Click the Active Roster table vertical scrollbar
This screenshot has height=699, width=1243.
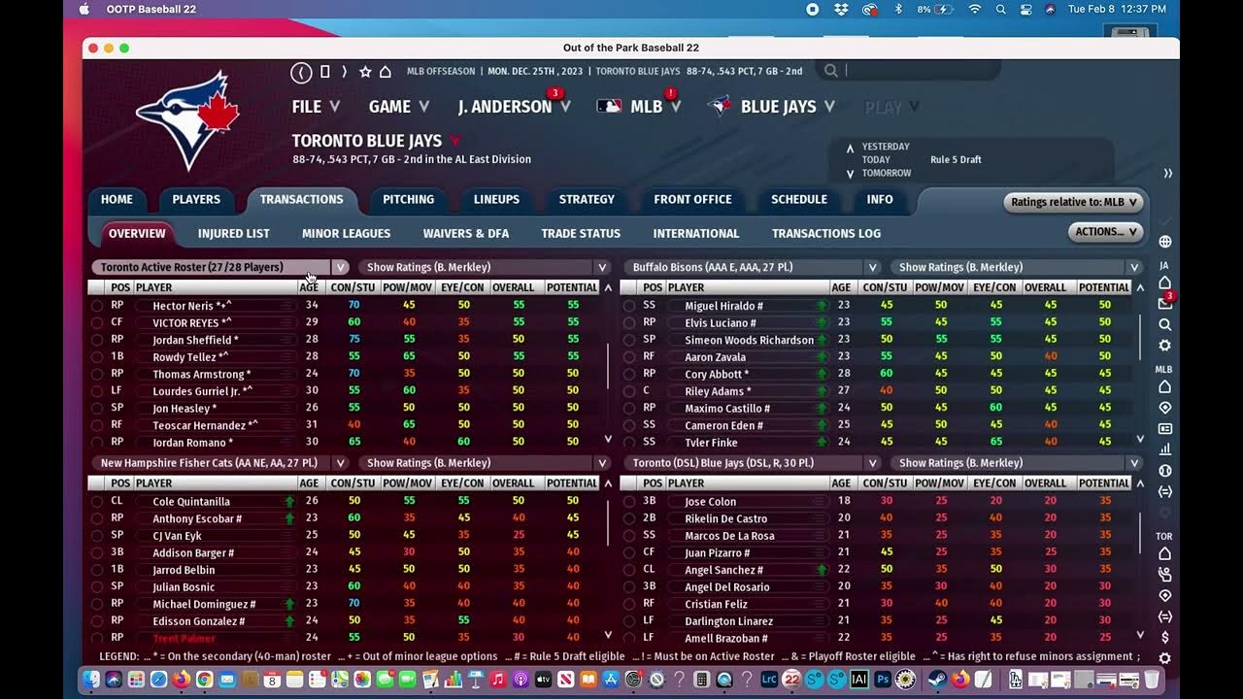click(x=608, y=365)
